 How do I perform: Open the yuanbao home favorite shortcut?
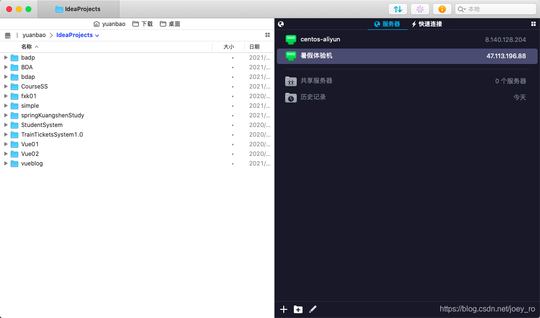click(109, 24)
